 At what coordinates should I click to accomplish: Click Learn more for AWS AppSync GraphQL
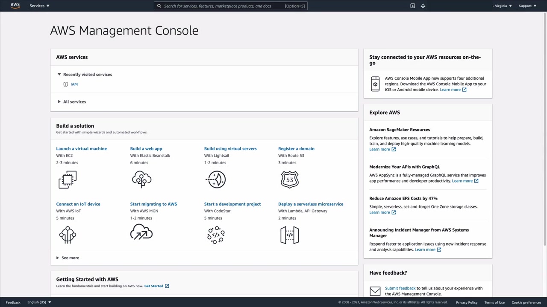[x=462, y=181]
